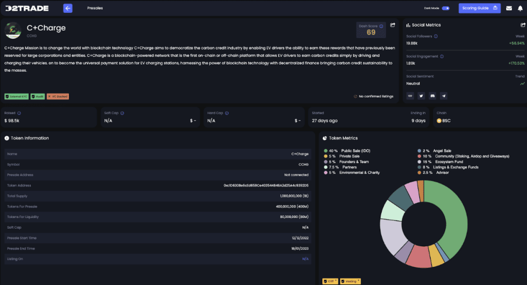Go back using the blue arrow button
The height and width of the screenshot is (285, 527).
click(68, 8)
